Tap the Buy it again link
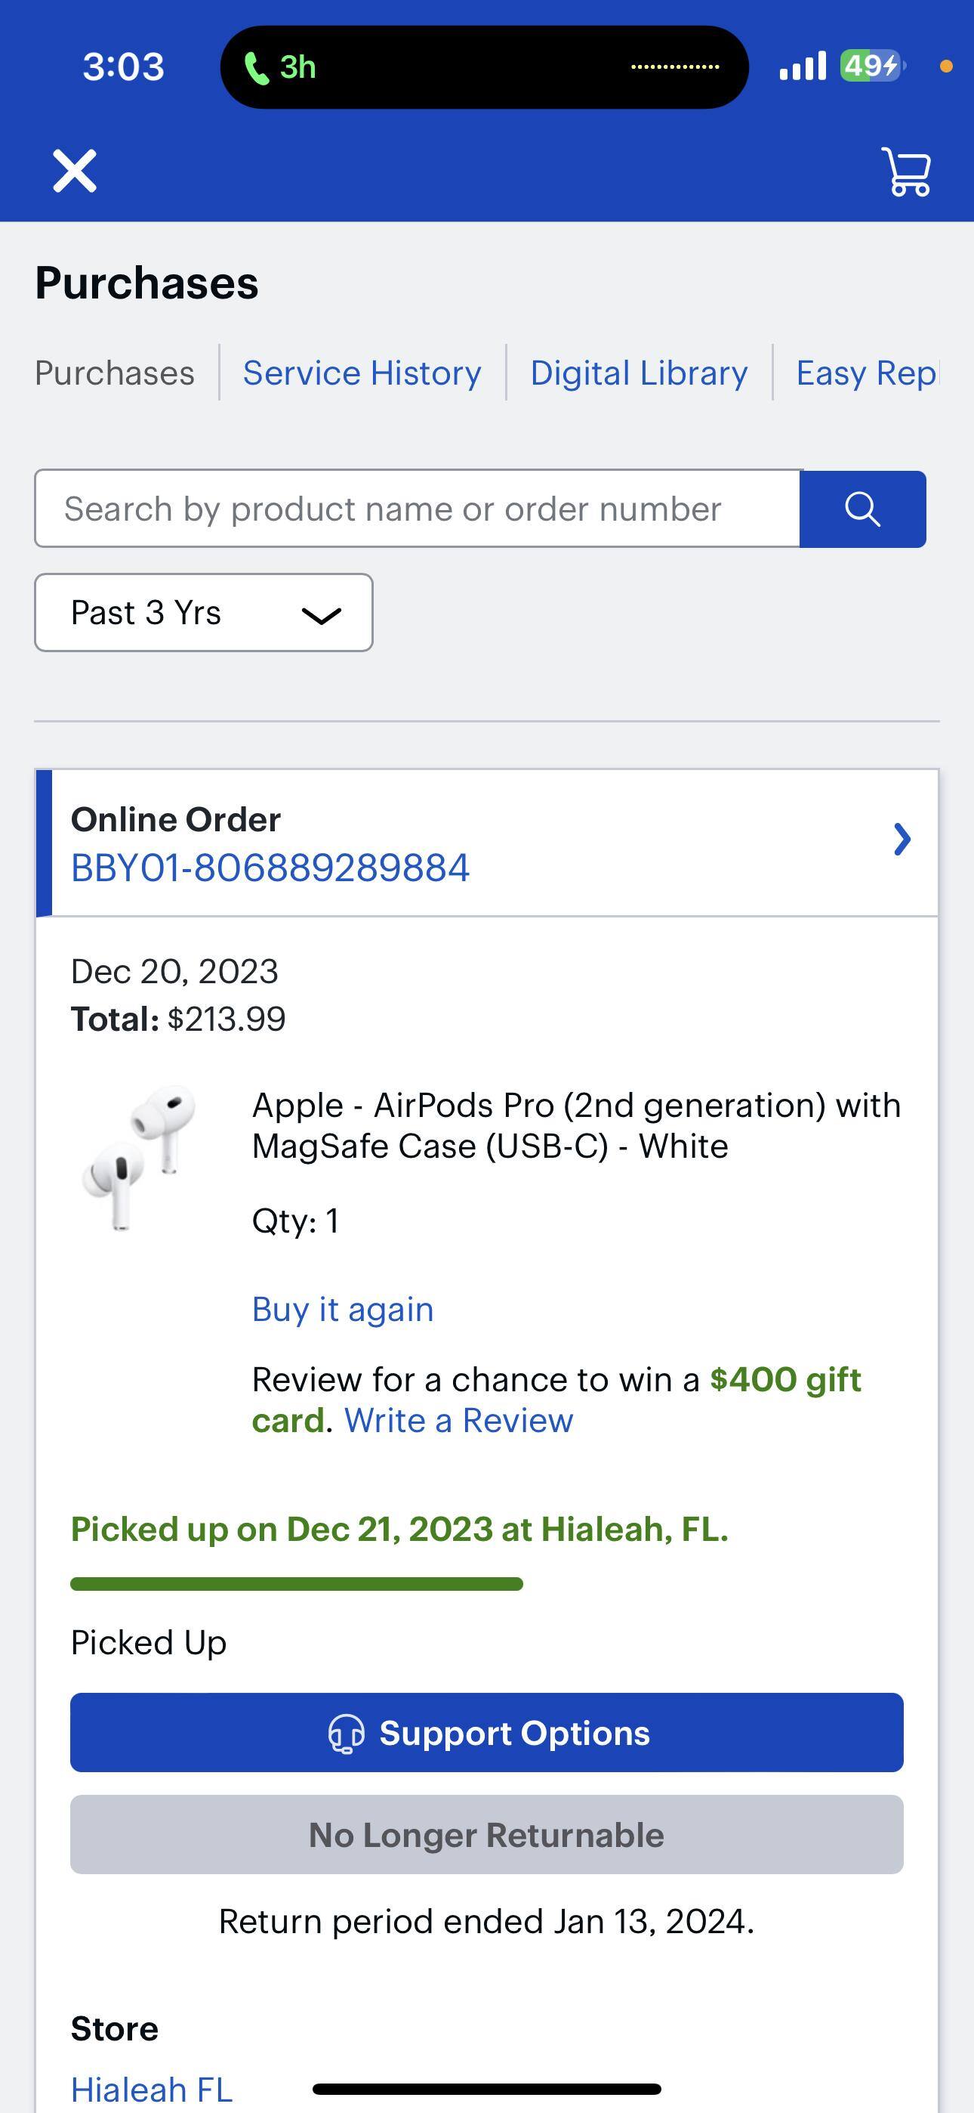The image size is (974, 2113). [343, 1309]
